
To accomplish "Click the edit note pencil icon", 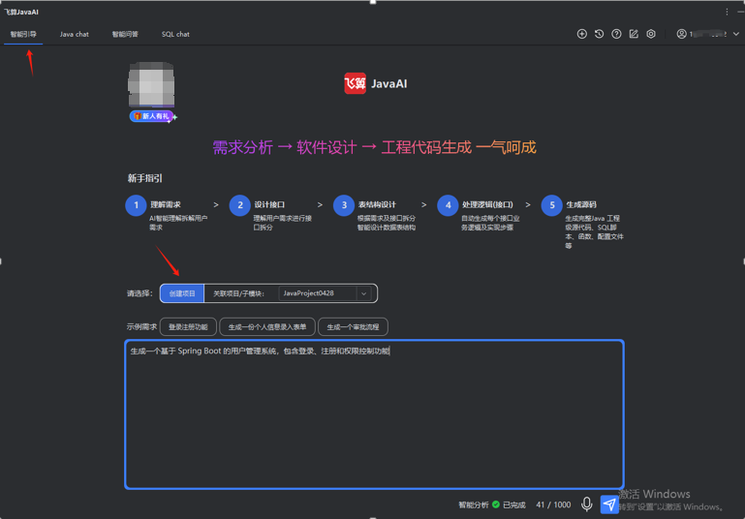I will [634, 34].
